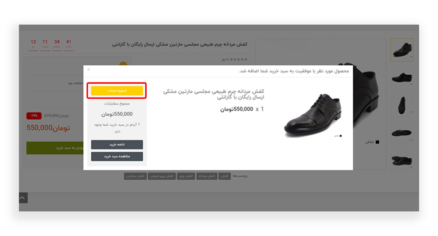
Task: Click the yellow تسویه حساب checkout button
Action: [117, 90]
